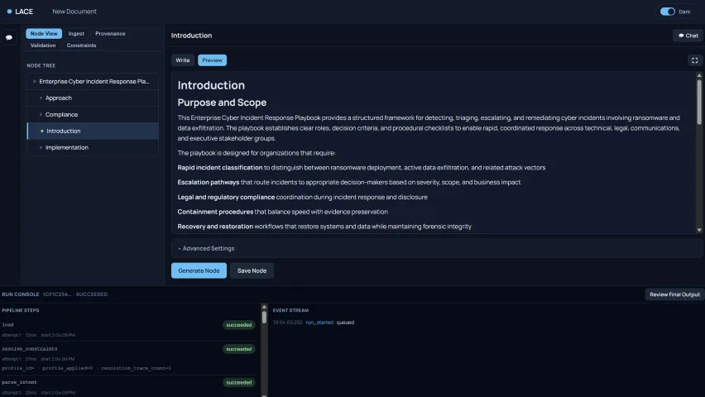Switch the editor to Preview mode

click(212, 60)
